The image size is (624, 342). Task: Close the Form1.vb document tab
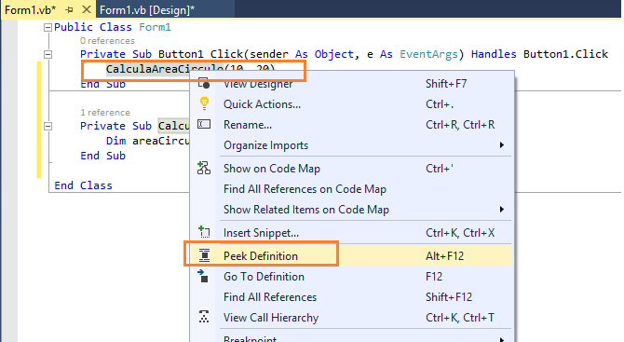87,10
